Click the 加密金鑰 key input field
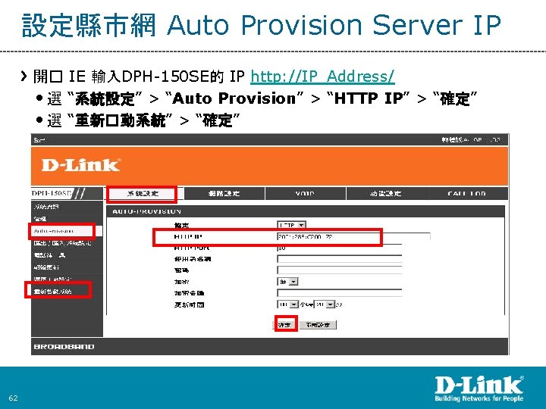This screenshot has height=409, width=546. (340, 293)
